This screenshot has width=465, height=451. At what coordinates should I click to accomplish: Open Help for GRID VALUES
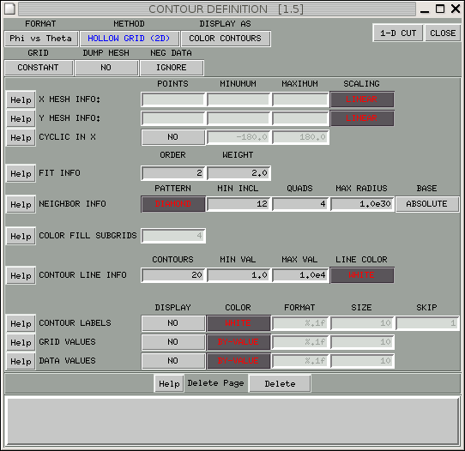point(21,342)
